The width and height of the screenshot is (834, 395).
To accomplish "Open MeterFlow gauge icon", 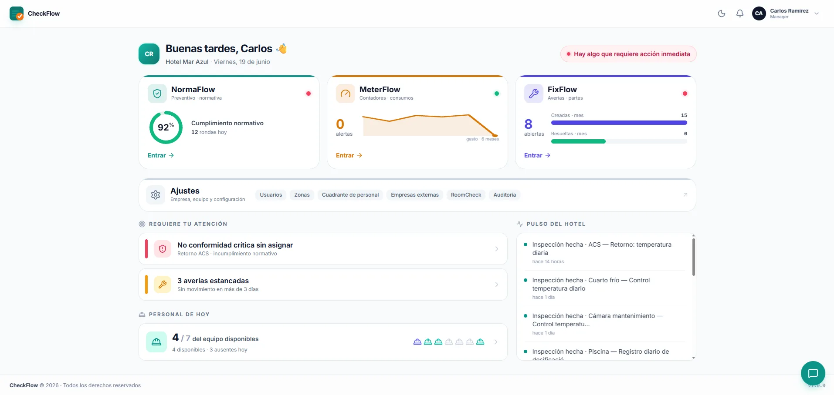I will 346,94.
